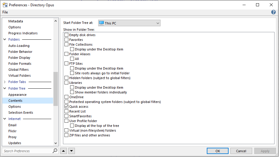Click the Preferences window app icon

[5, 5]
